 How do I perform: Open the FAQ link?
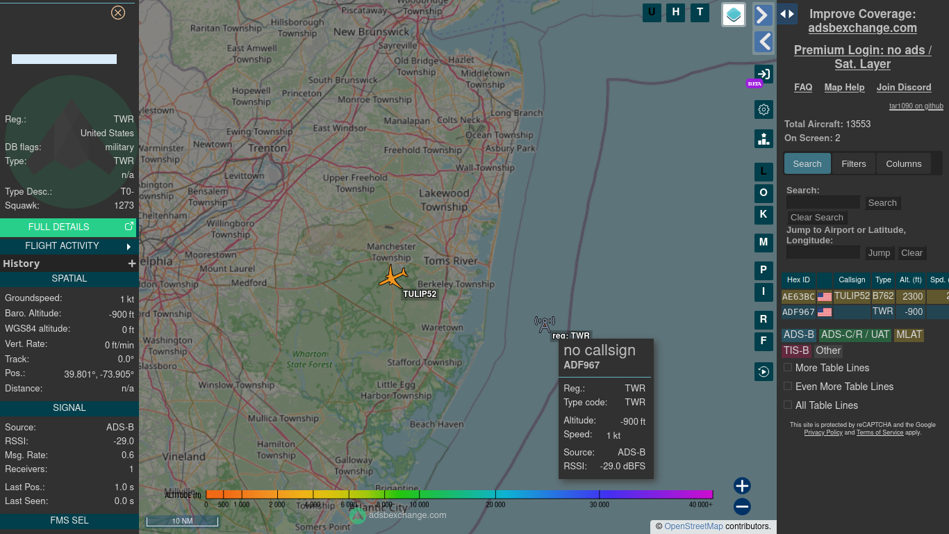(x=803, y=87)
